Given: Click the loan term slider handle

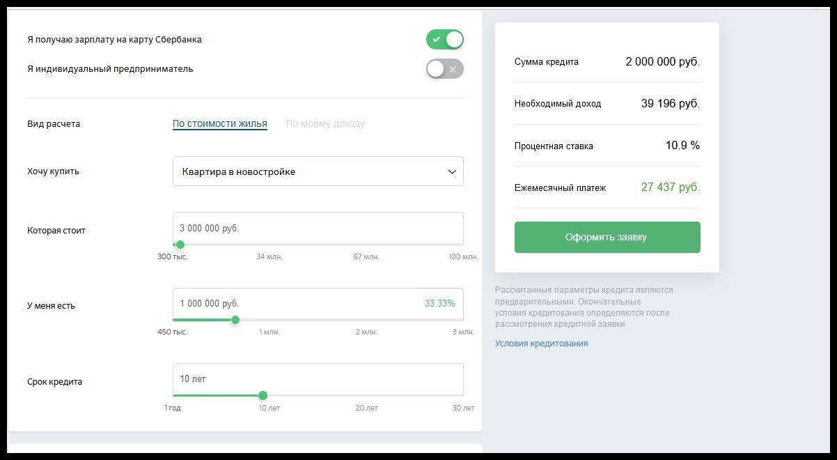Looking at the screenshot, I should click(263, 395).
